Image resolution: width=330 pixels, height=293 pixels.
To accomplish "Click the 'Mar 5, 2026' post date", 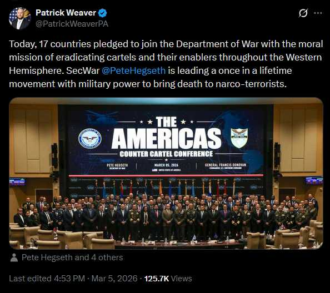I will tap(114, 279).
